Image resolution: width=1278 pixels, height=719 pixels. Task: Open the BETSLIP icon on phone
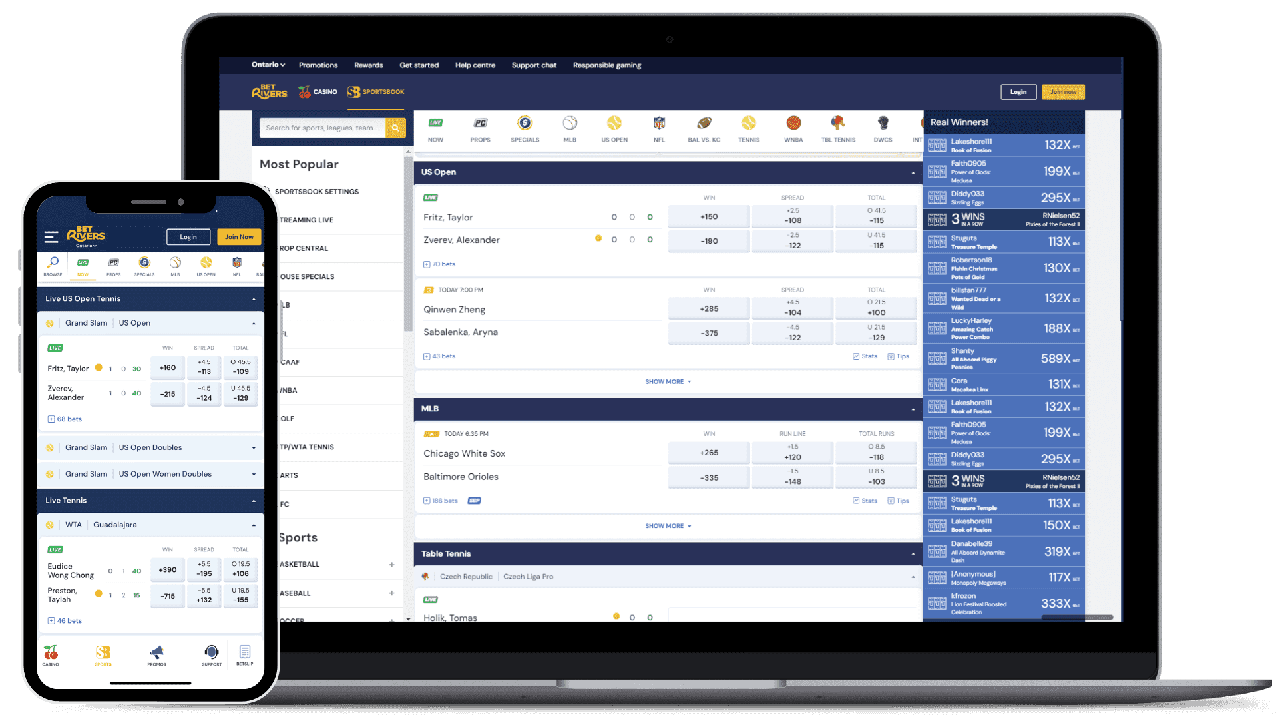click(244, 656)
